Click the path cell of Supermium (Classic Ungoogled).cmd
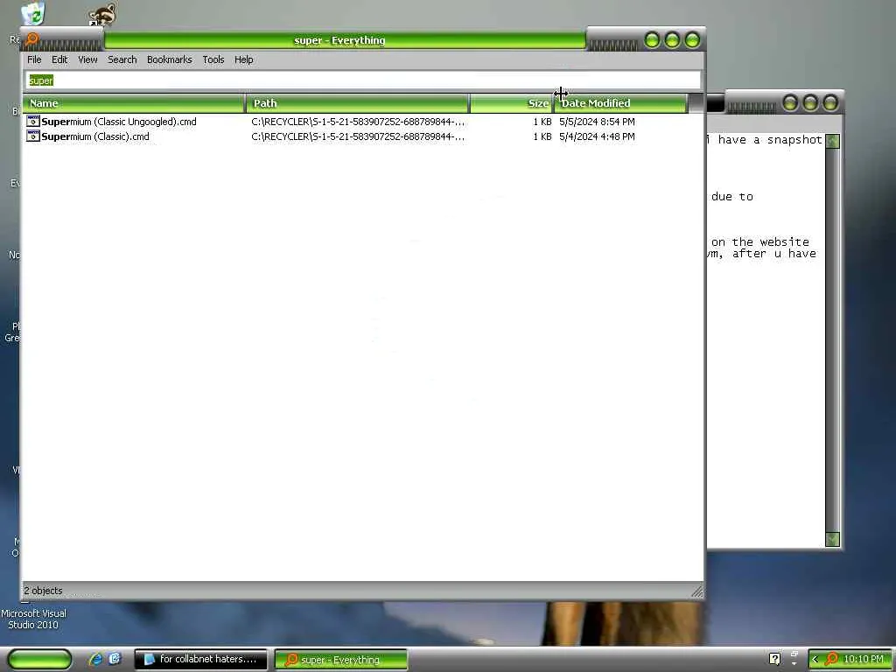Screen dimensions: 896x672 point(358,122)
